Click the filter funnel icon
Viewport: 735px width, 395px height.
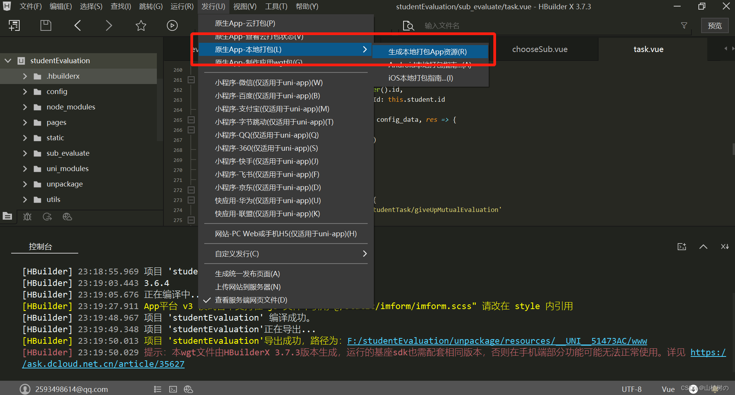tap(684, 25)
